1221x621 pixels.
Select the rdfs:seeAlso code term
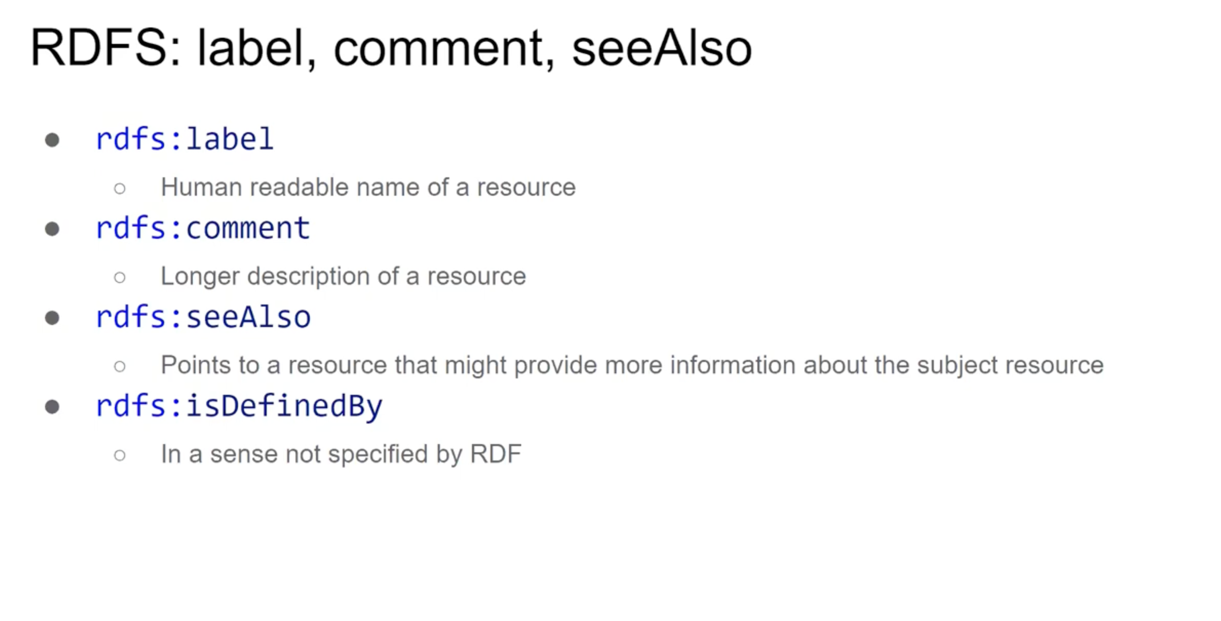click(x=203, y=317)
